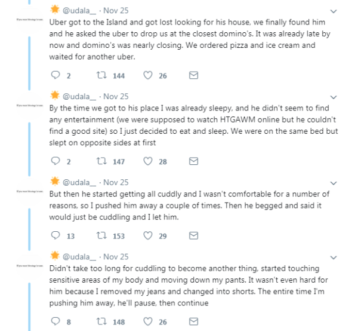Retweet the cuddly tweet with 153 retweets
The height and width of the screenshot is (331, 358).
coord(101,235)
